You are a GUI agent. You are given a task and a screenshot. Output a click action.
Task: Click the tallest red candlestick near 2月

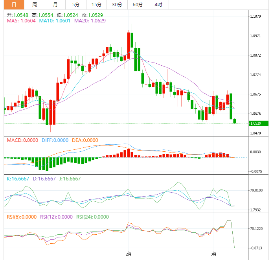(129, 45)
